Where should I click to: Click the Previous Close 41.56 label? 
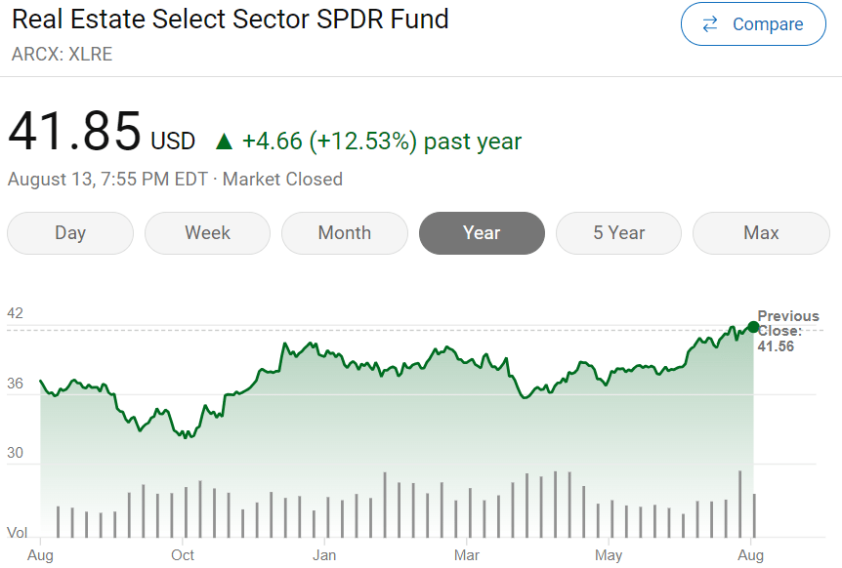(787, 330)
